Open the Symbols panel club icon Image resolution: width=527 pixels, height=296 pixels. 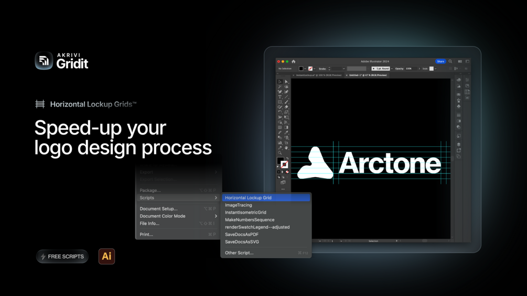tap(459, 106)
